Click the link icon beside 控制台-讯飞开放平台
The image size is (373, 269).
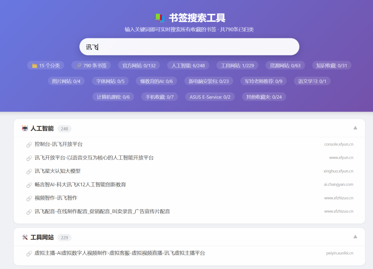coord(29,145)
